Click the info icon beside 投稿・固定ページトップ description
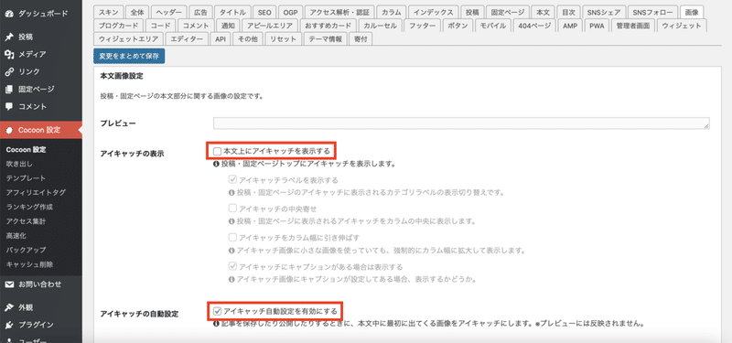This screenshot has height=343, width=732. [x=216, y=165]
